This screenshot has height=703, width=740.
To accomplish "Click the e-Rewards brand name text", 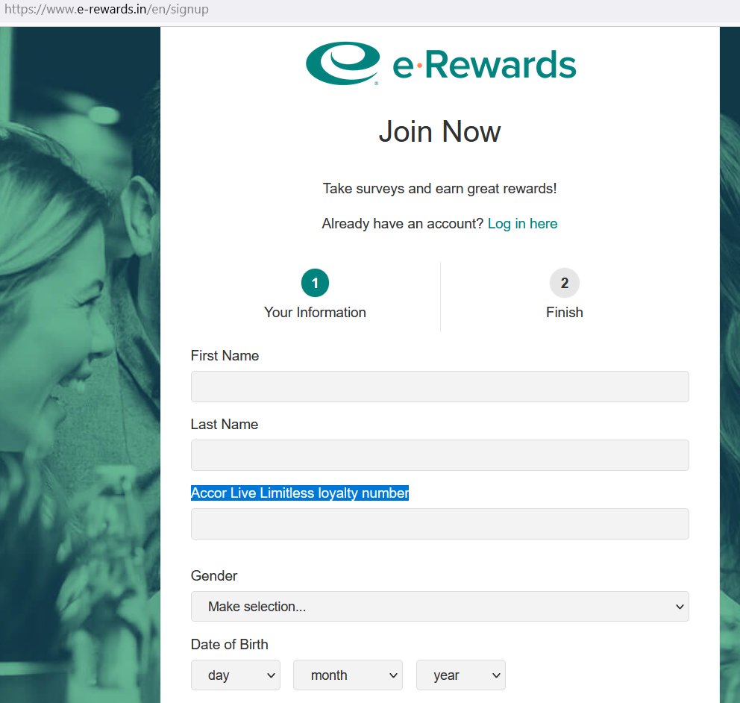I will 484,65.
